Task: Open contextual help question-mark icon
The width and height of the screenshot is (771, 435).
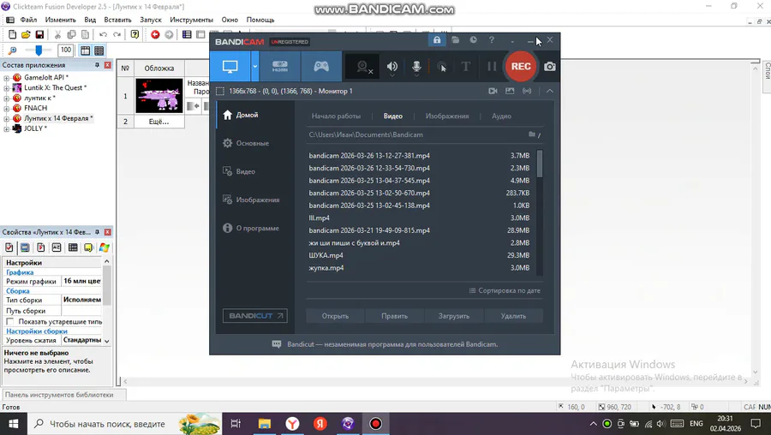Action: point(134,34)
